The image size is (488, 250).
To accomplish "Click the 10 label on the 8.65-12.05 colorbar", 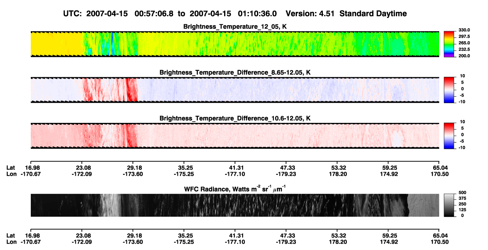I will [x=462, y=76].
